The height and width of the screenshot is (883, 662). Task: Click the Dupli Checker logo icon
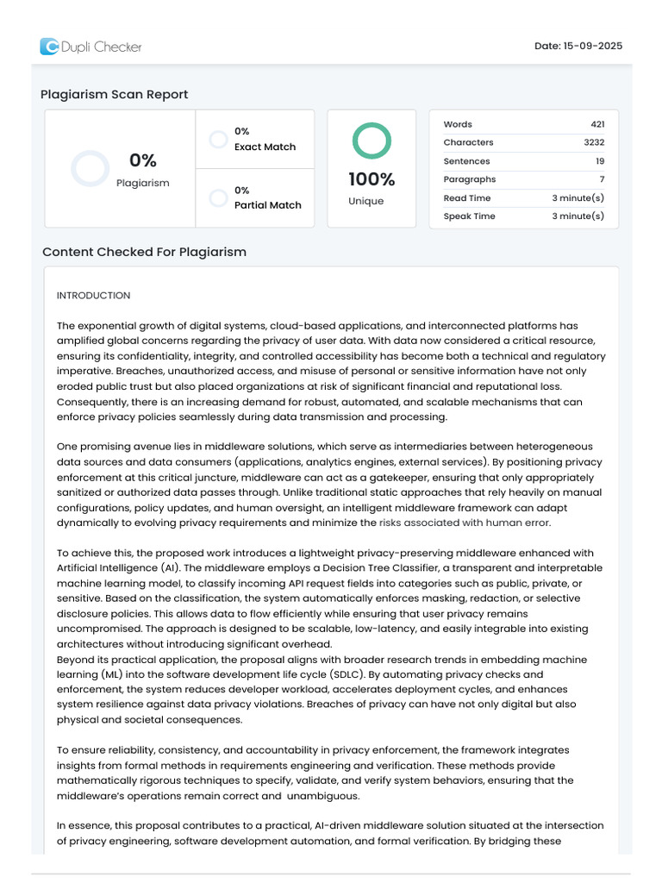tap(49, 47)
